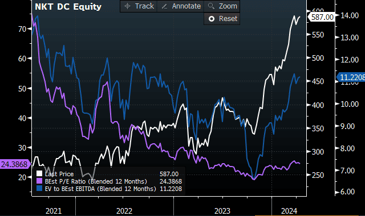This screenshot has width=365, height=216.
Task: Select the Last Price legend label
Action: point(59,174)
